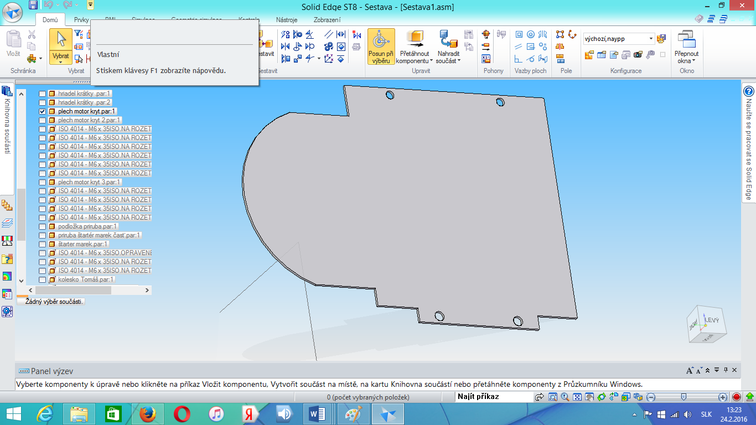Switch to the Prvky ribbon tab
756x425 pixels.
pos(81,20)
